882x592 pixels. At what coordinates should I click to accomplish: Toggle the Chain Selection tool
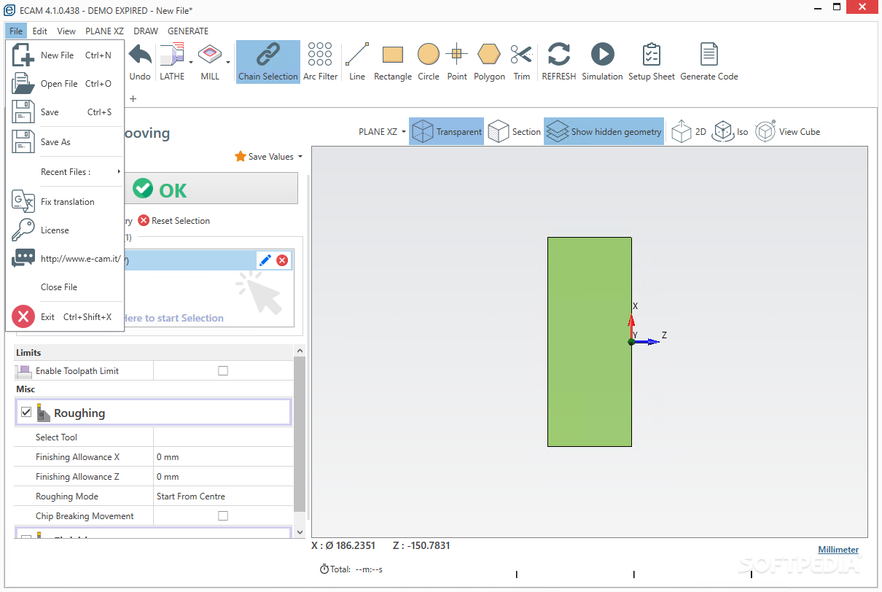tap(268, 62)
